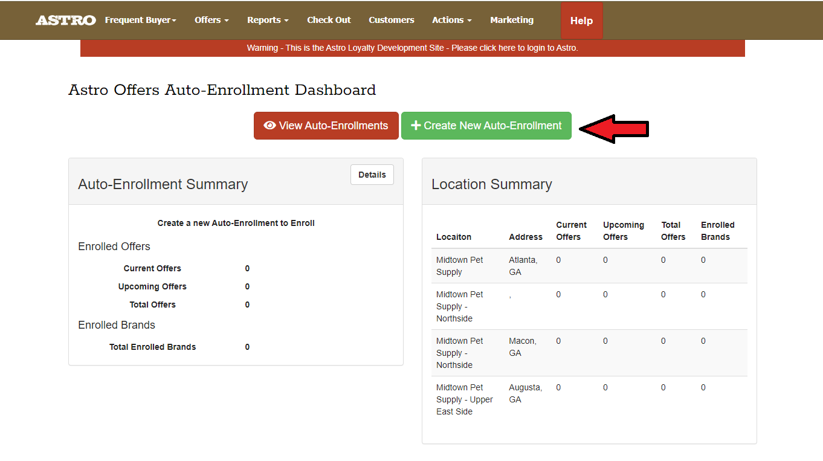
Task: Open the Actions dropdown menu
Action: point(452,20)
